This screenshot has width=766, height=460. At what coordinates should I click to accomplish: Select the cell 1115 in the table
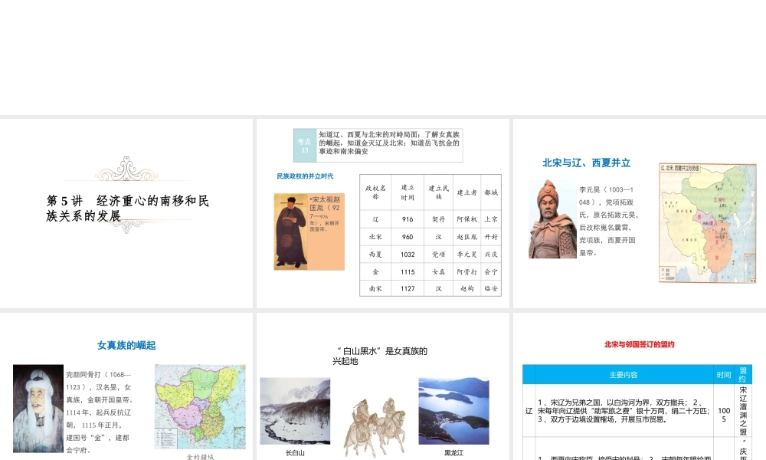tap(408, 272)
